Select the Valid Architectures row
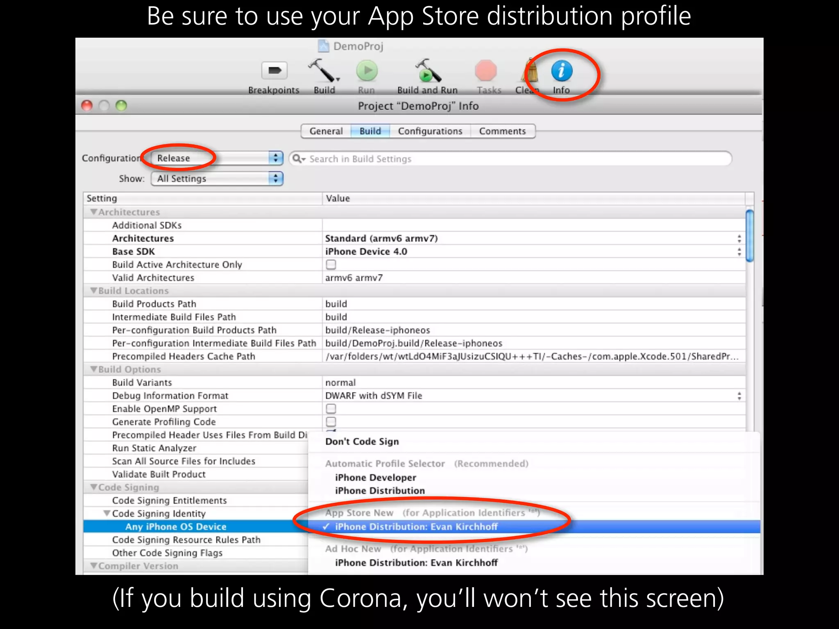839x629 pixels. coord(414,278)
